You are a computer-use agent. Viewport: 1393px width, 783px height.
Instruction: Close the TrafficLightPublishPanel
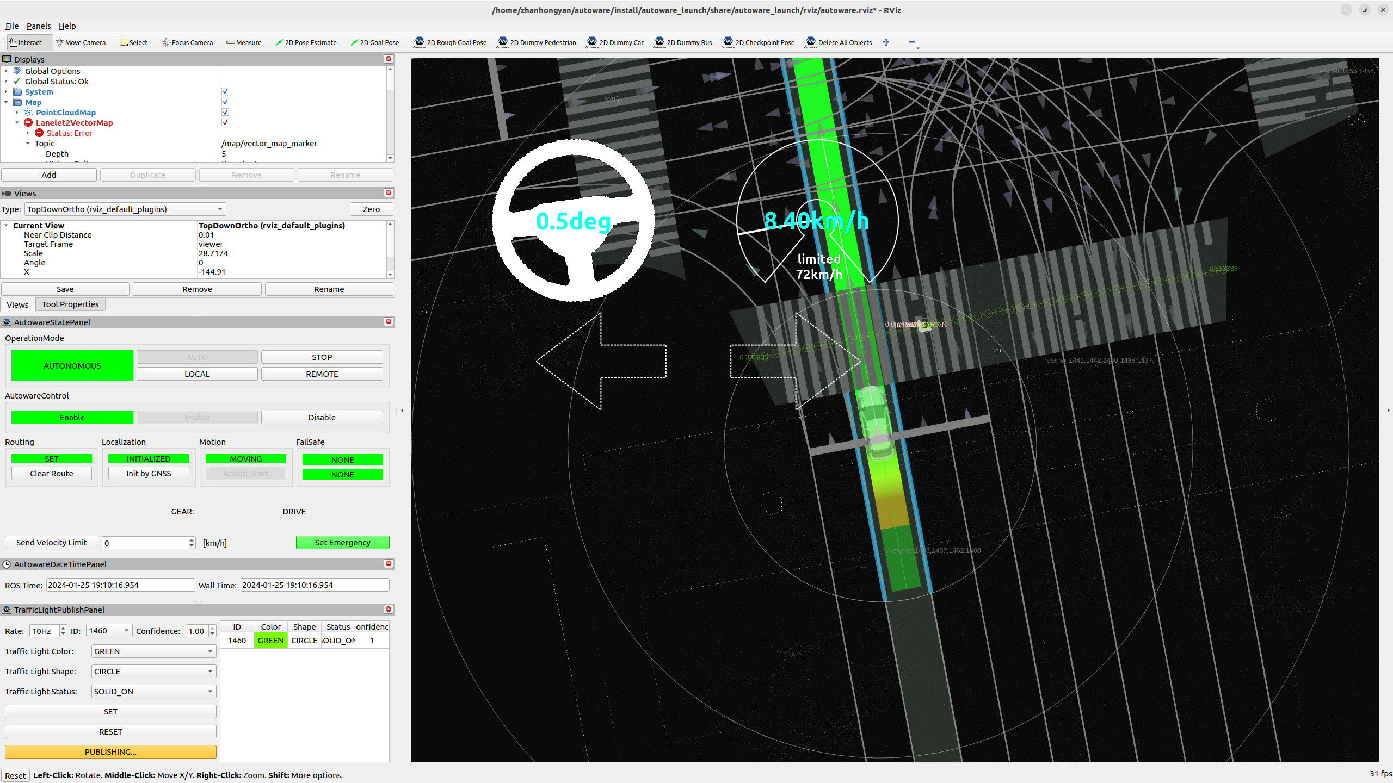[389, 609]
